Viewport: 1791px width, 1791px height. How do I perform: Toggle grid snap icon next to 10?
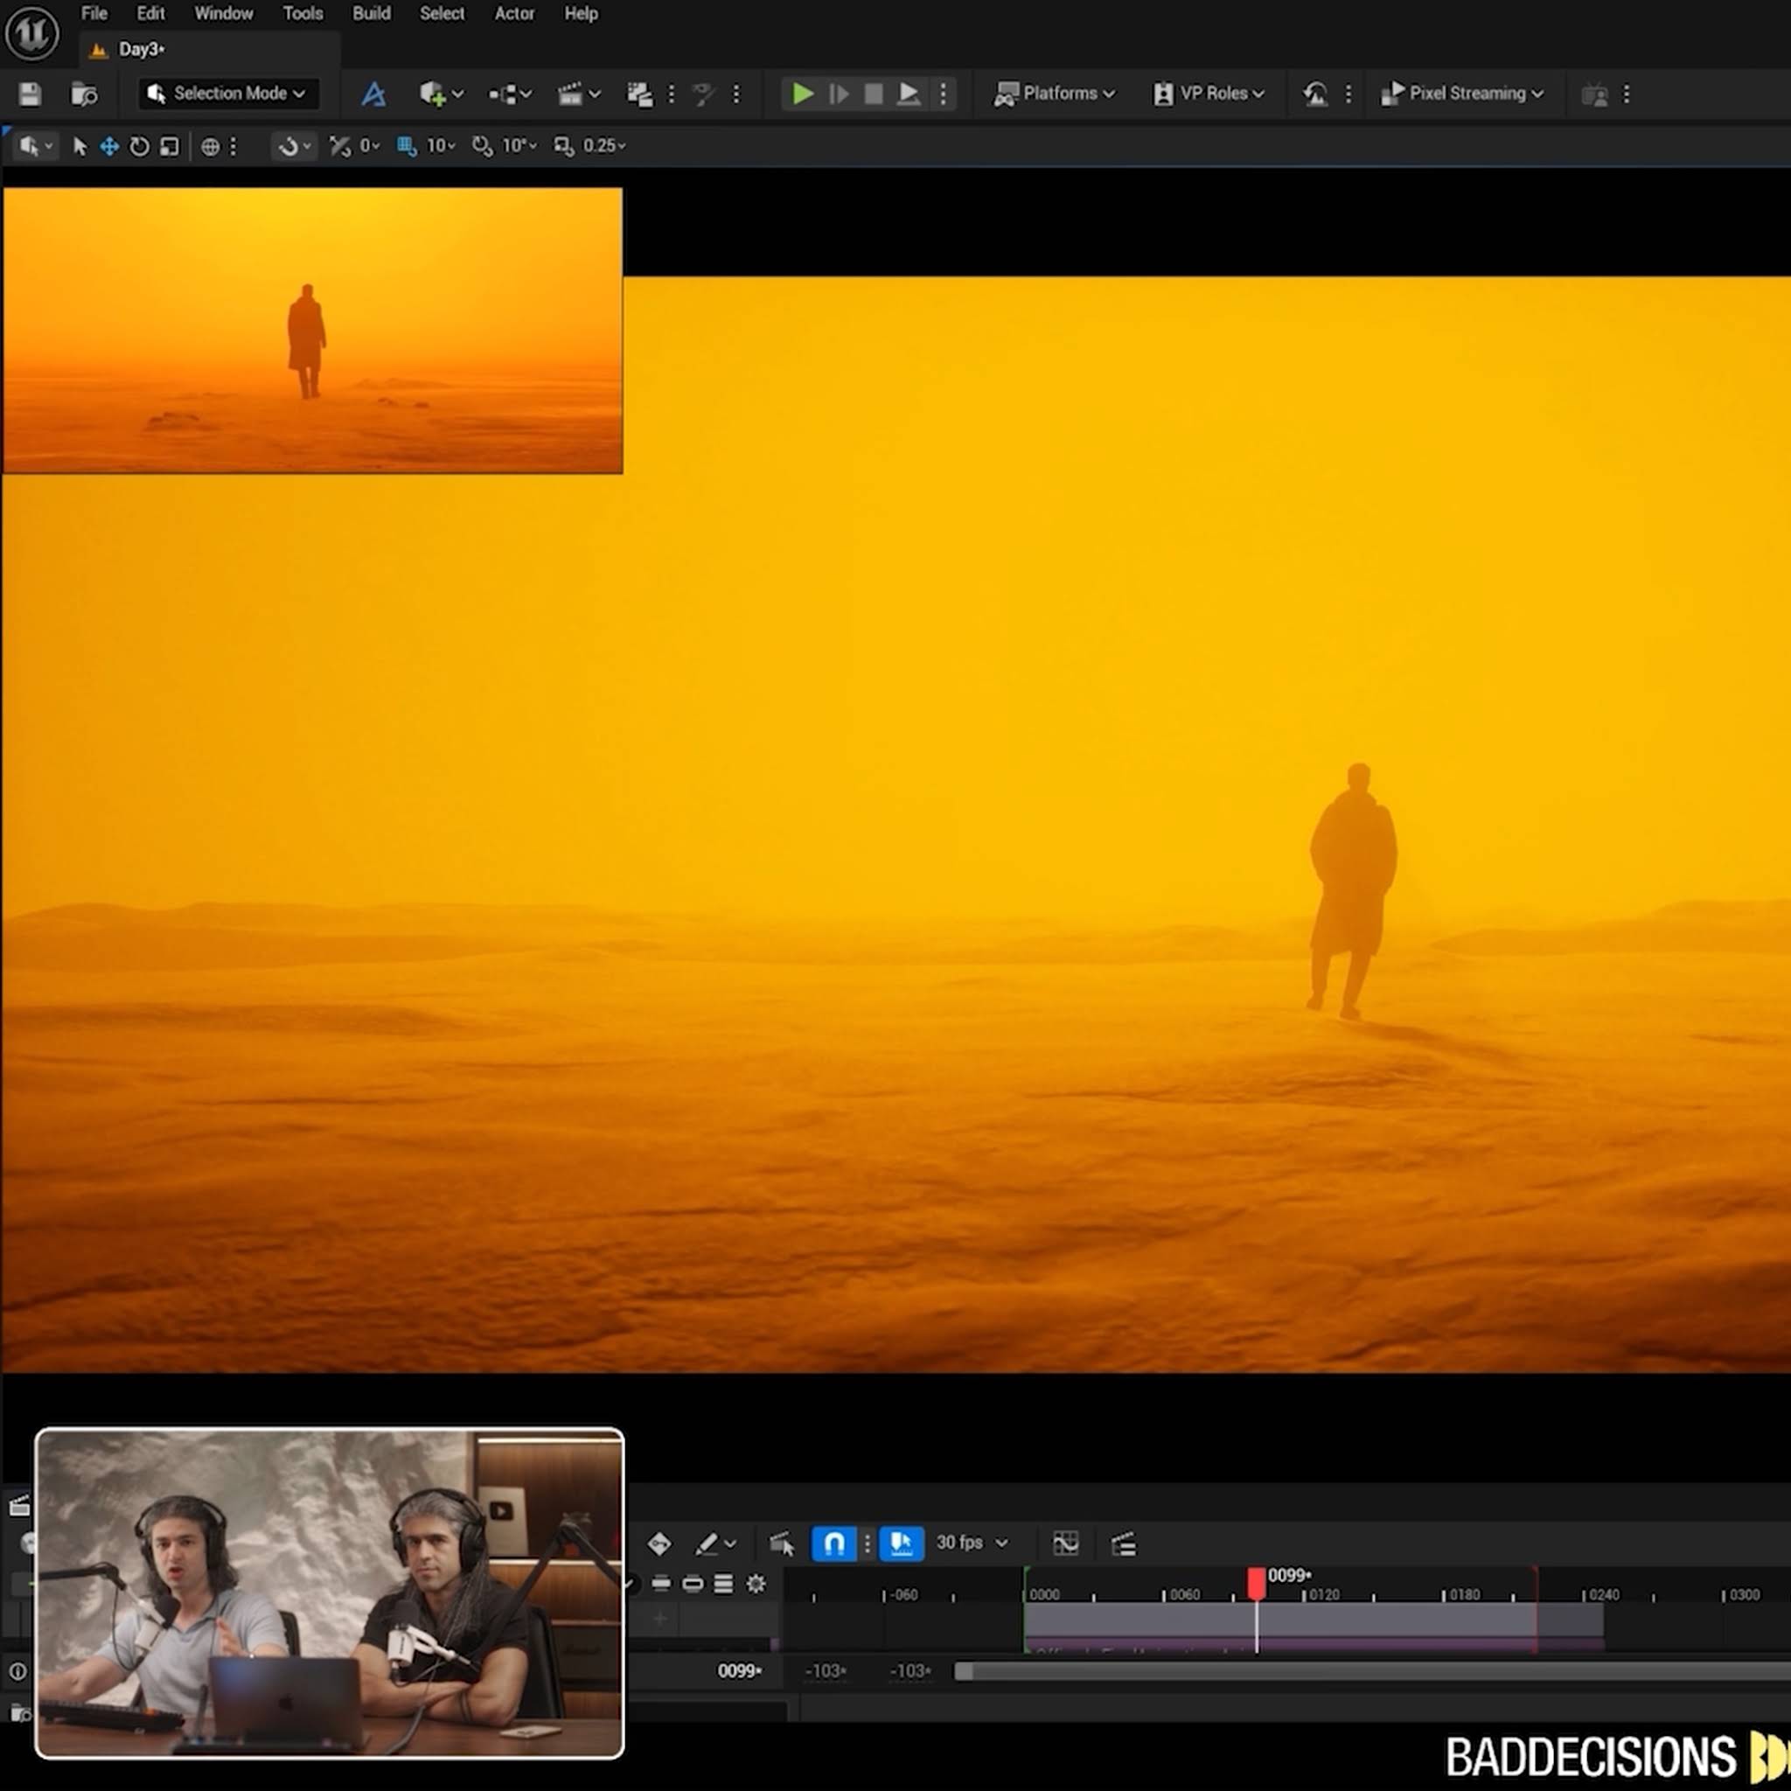(x=406, y=146)
